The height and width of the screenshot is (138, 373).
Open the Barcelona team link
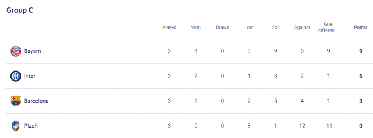36,101
